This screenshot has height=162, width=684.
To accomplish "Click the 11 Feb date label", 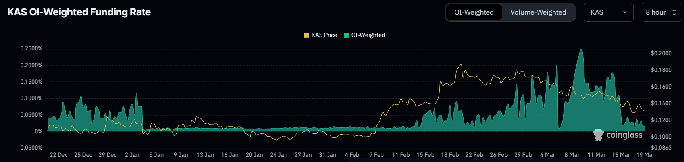I will click(401, 155).
